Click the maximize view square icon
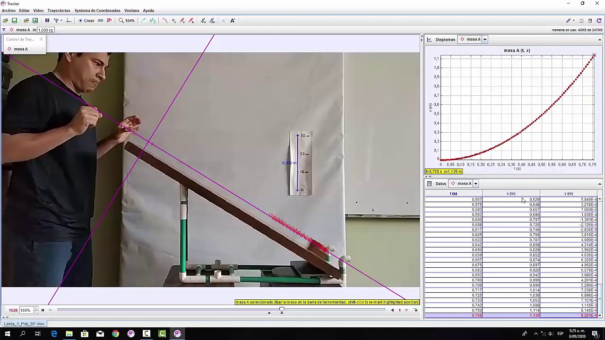The image size is (605, 340). coord(590,21)
